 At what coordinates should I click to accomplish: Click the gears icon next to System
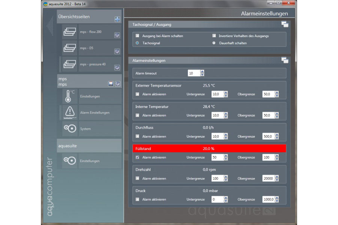(70, 129)
